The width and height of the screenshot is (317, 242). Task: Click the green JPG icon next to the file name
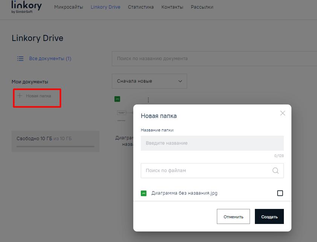click(x=144, y=193)
